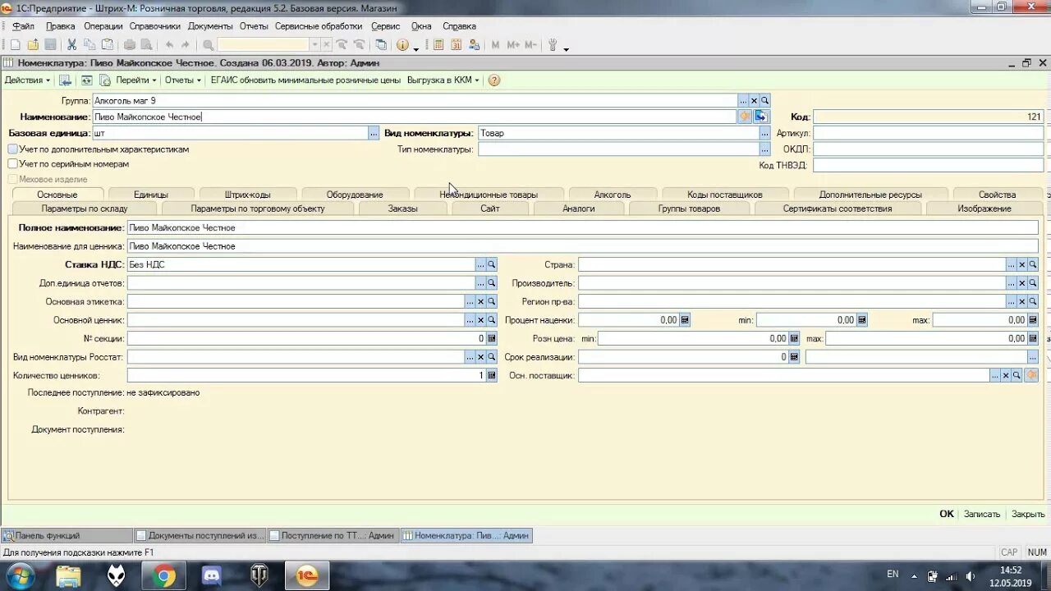
Task: Click the info help icon in toolbar
Action: [x=402, y=44]
